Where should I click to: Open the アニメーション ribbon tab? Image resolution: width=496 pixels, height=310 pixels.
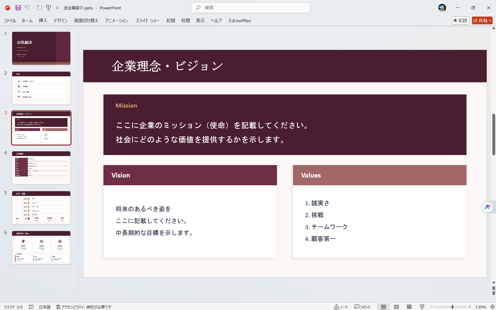[x=116, y=20]
